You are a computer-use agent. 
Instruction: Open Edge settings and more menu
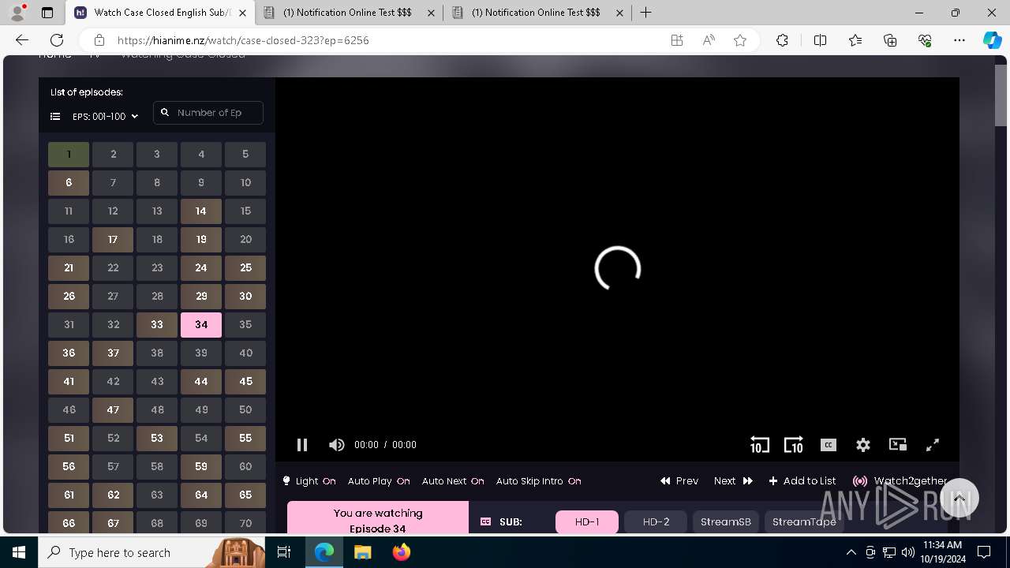click(959, 40)
